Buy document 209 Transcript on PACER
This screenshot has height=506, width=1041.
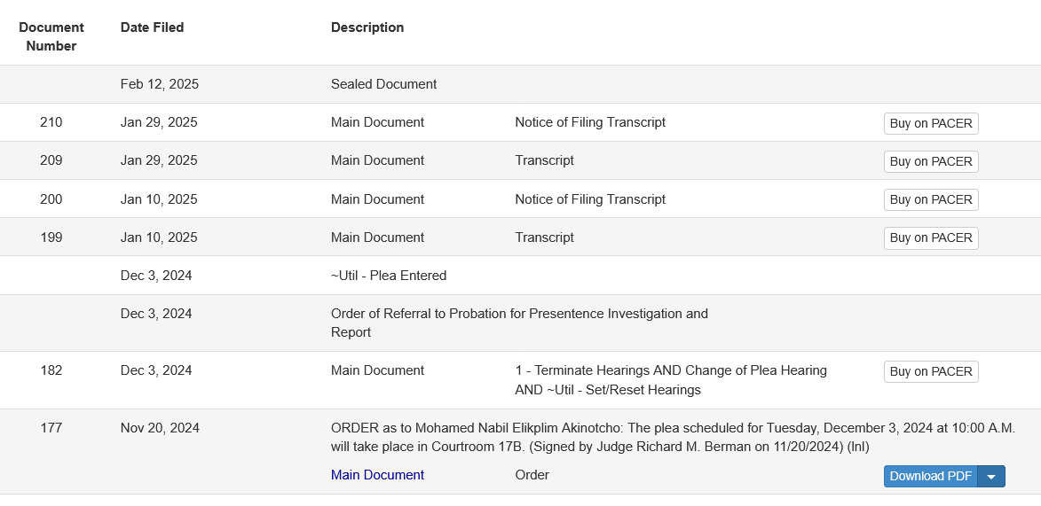[x=931, y=162]
